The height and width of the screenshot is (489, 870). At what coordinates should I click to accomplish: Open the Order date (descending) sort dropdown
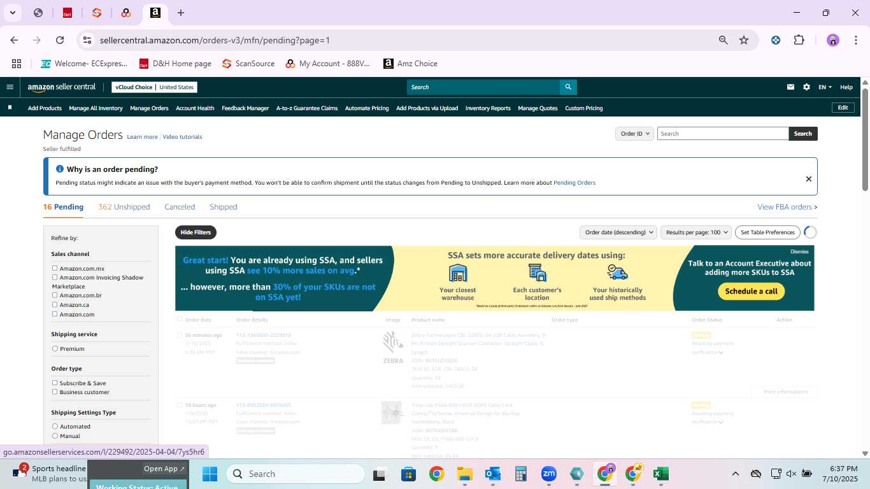point(618,232)
